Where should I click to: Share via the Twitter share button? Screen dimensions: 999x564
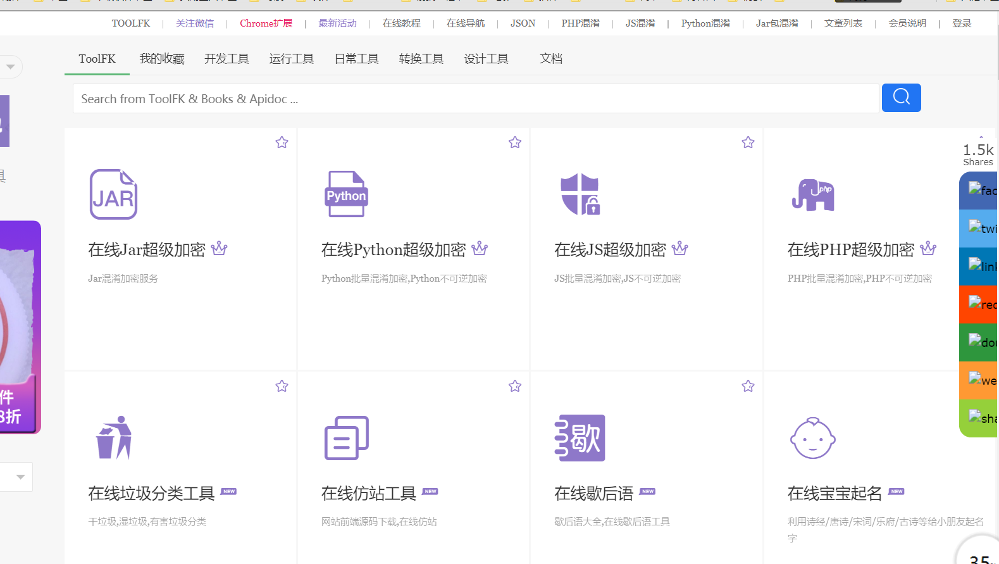[979, 229]
